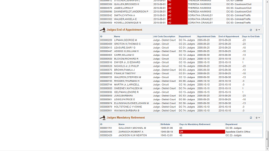Click gavel icon beside Judges Mandatory Retirement
Viewport: 269px width, 151px height.
coord(103,118)
